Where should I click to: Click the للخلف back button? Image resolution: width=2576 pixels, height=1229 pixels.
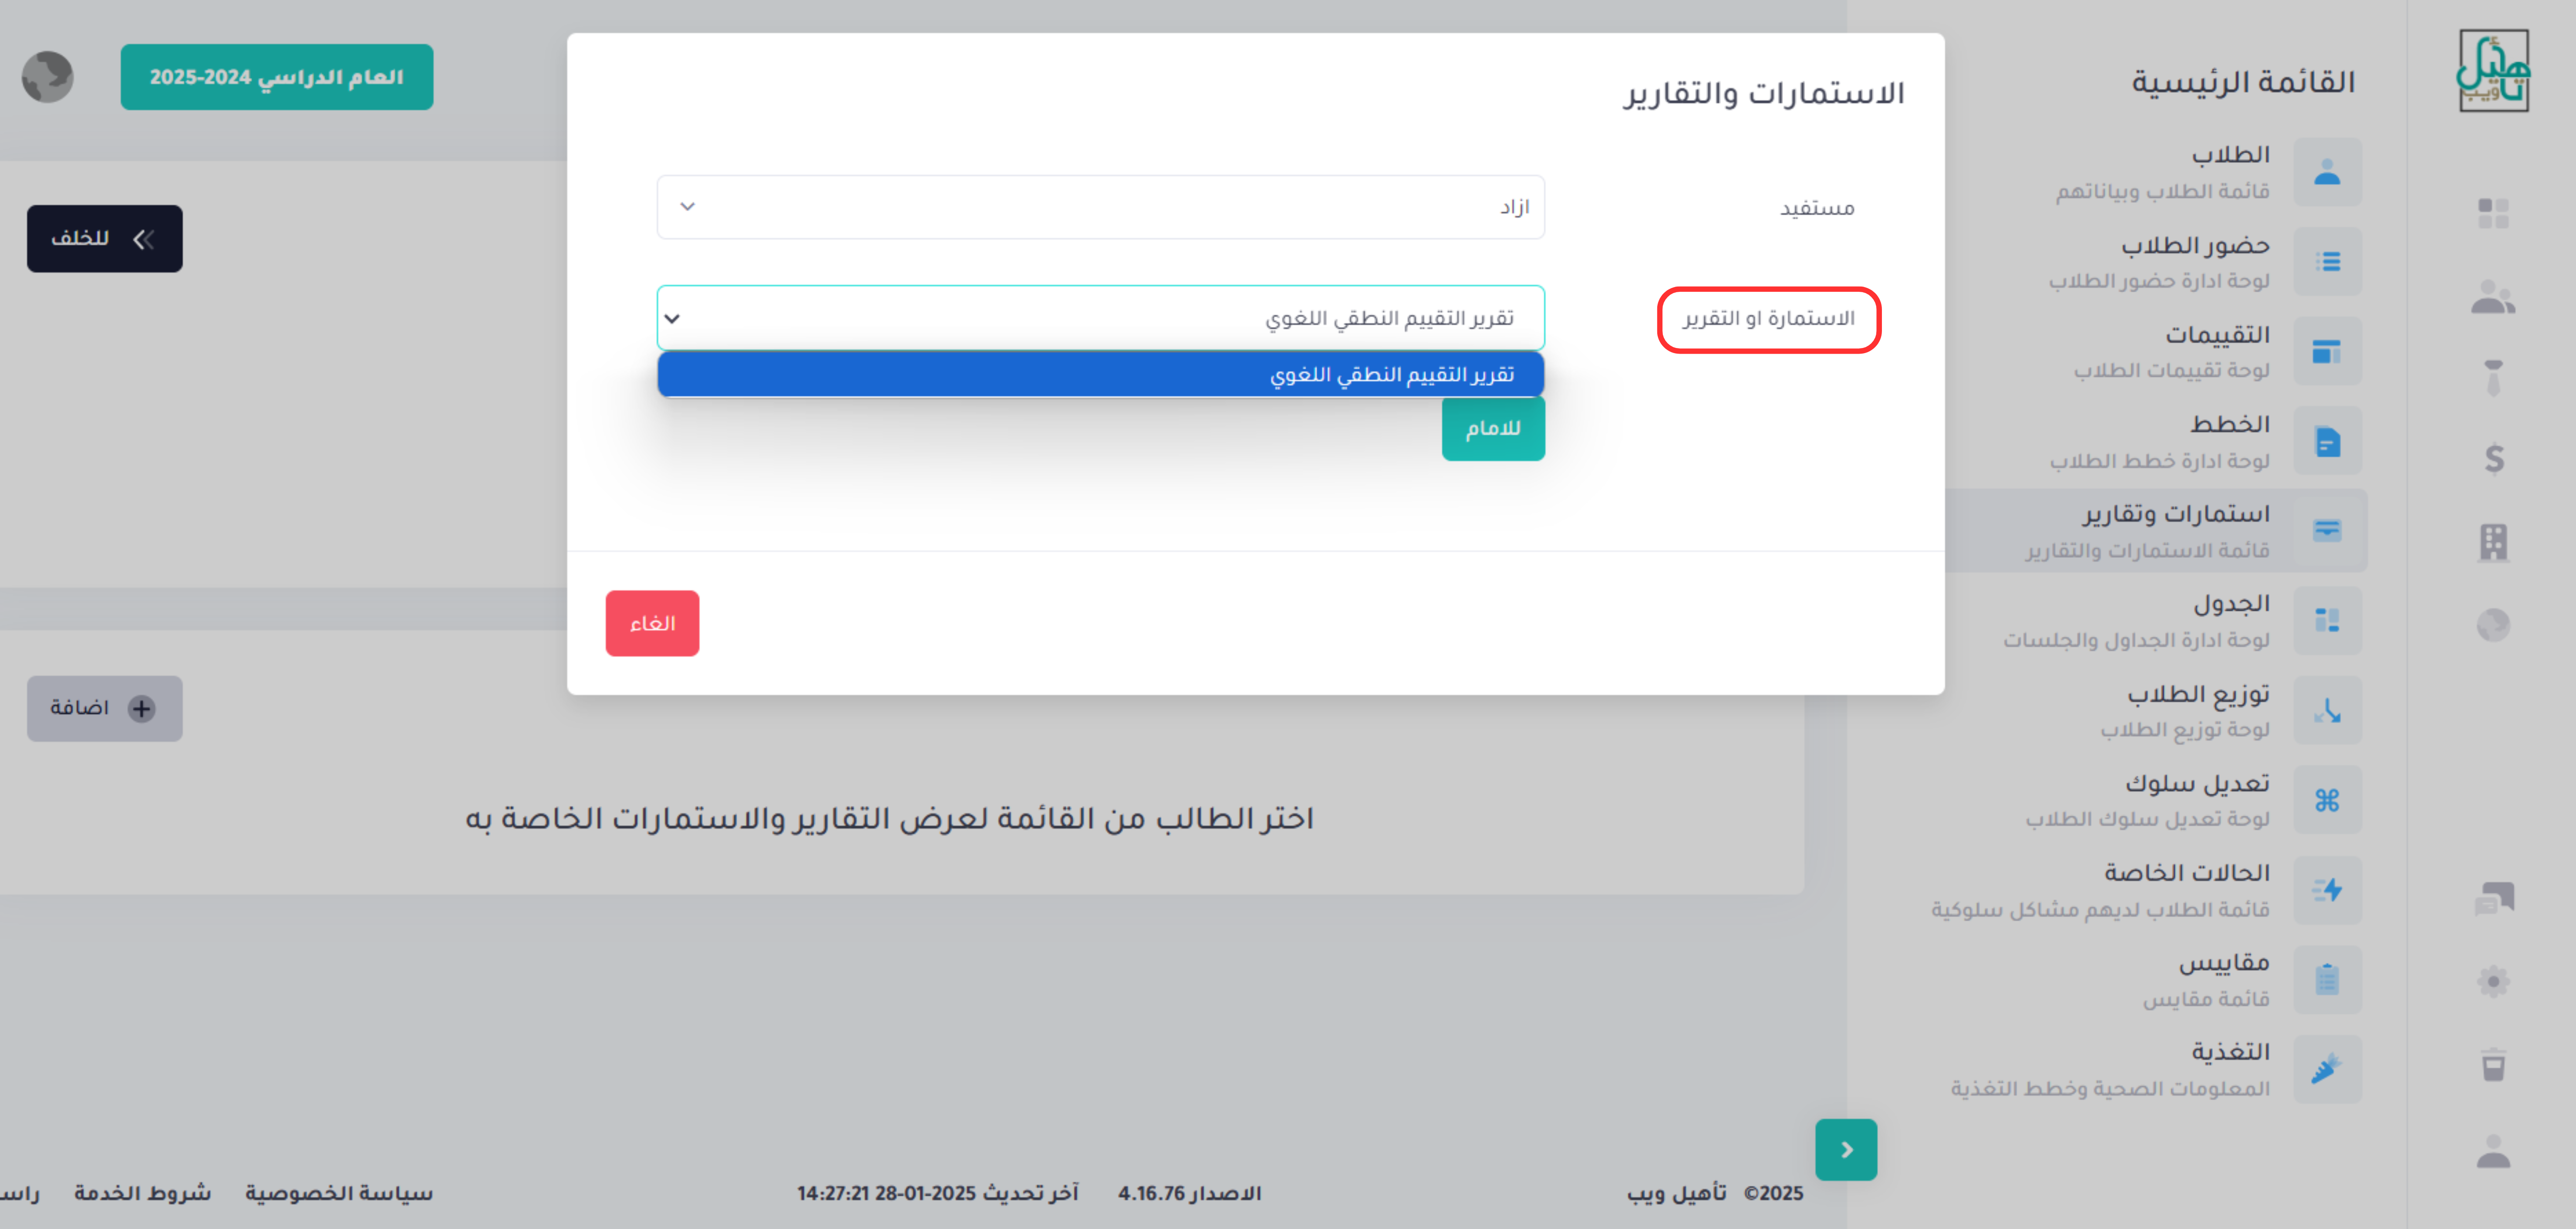coord(105,239)
